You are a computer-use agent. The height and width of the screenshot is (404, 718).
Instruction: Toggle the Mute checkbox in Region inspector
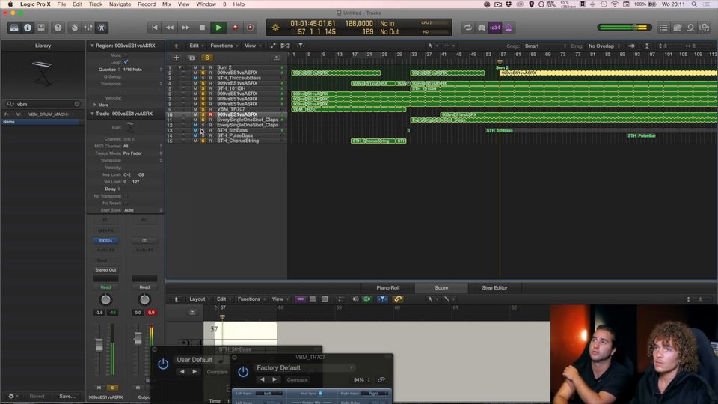coord(126,55)
